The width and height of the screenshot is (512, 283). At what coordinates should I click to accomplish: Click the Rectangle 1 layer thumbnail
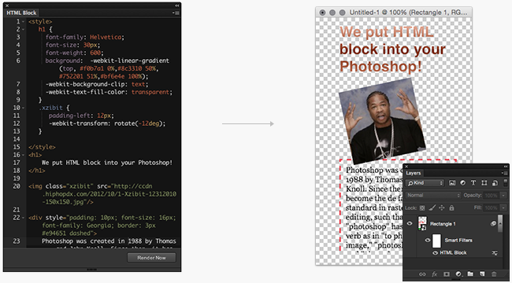click(x=422, y=224)
